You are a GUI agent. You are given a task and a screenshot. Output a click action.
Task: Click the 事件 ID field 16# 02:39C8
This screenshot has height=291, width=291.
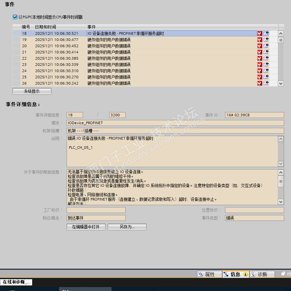254,115
